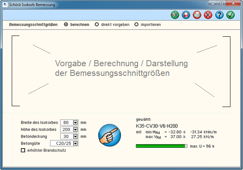Open help via the question mark icon

tap(219, 15)
